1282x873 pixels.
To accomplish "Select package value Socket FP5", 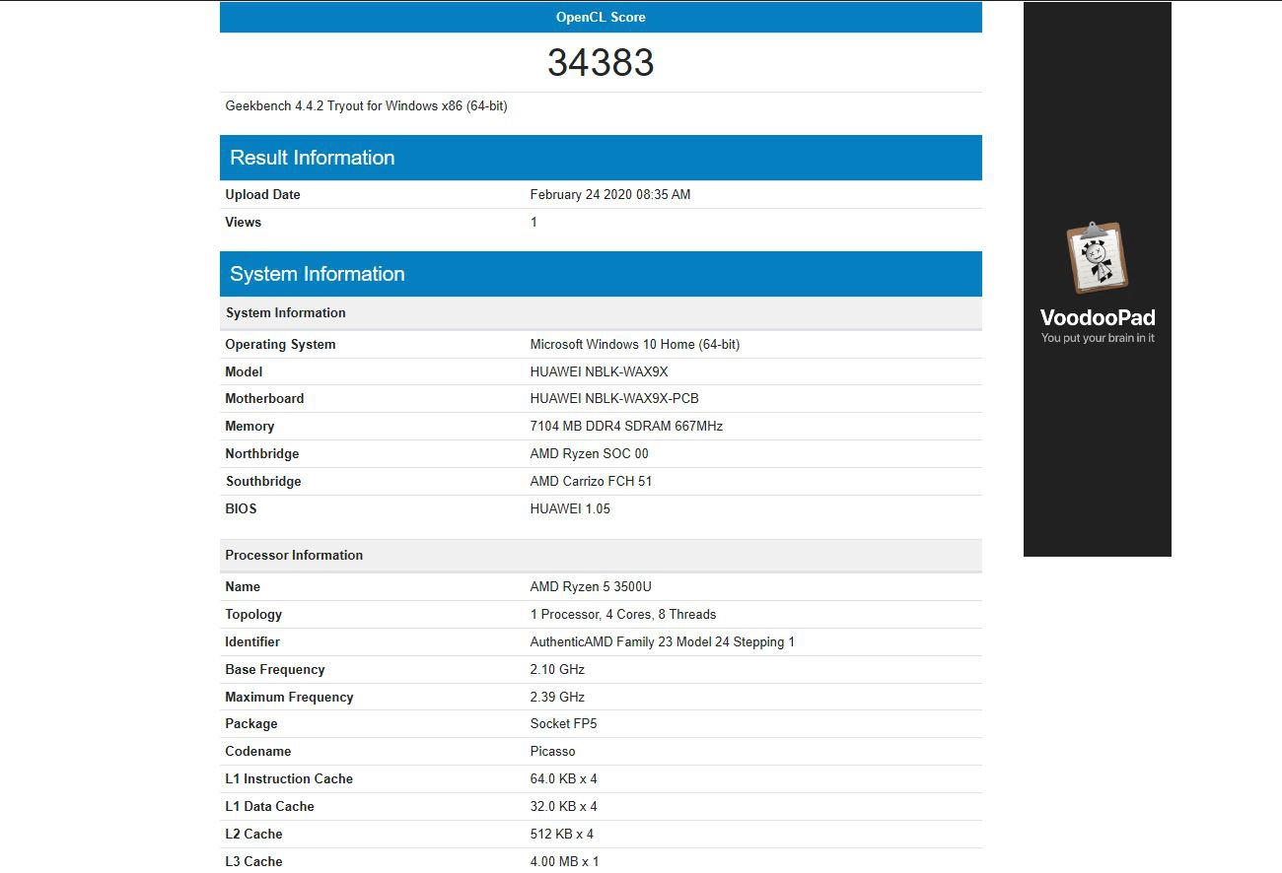I will [x=564, y=723].
